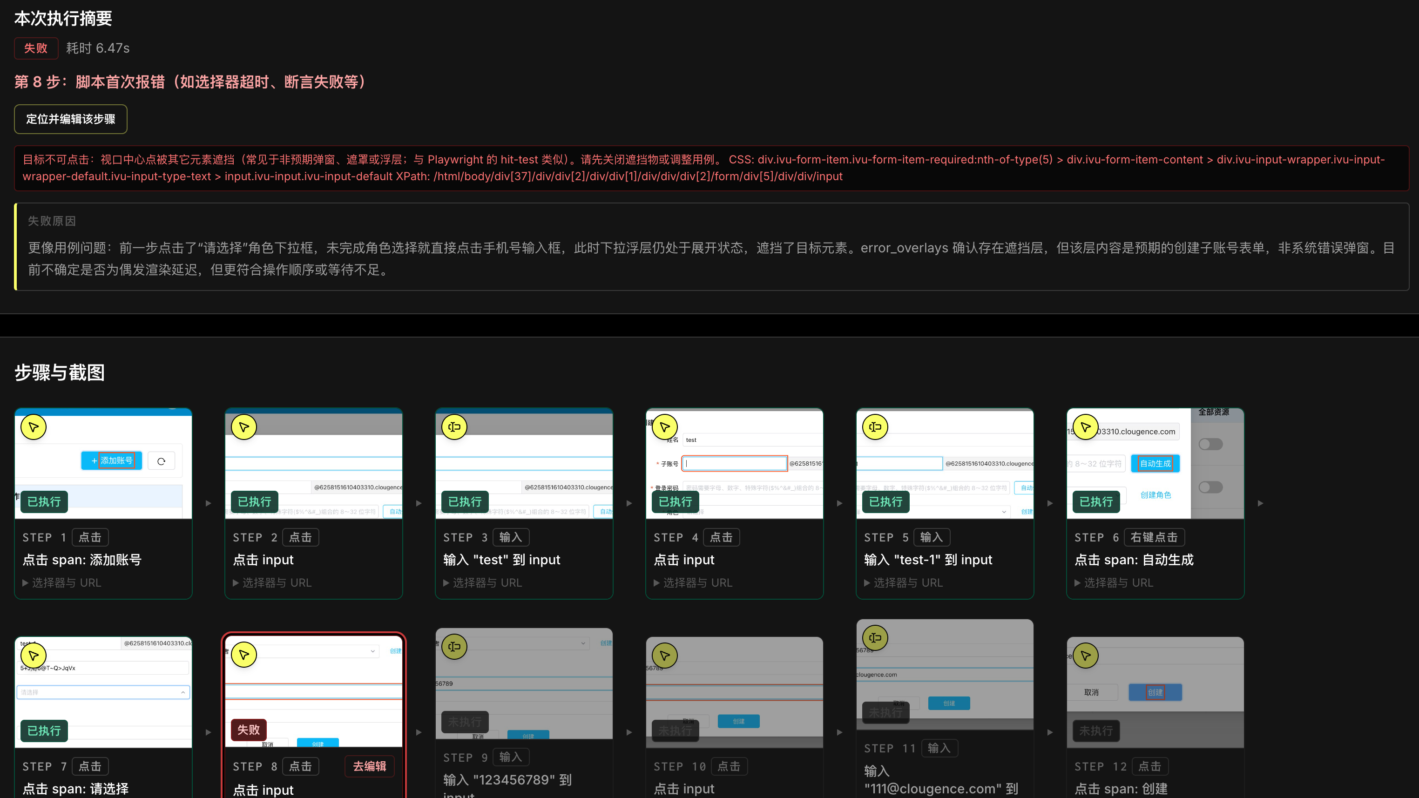Screen dimensions: 1419x798
Task: Click arrow connector after Step 4 card
Action: pyautogui.click(x=839, y=503)
